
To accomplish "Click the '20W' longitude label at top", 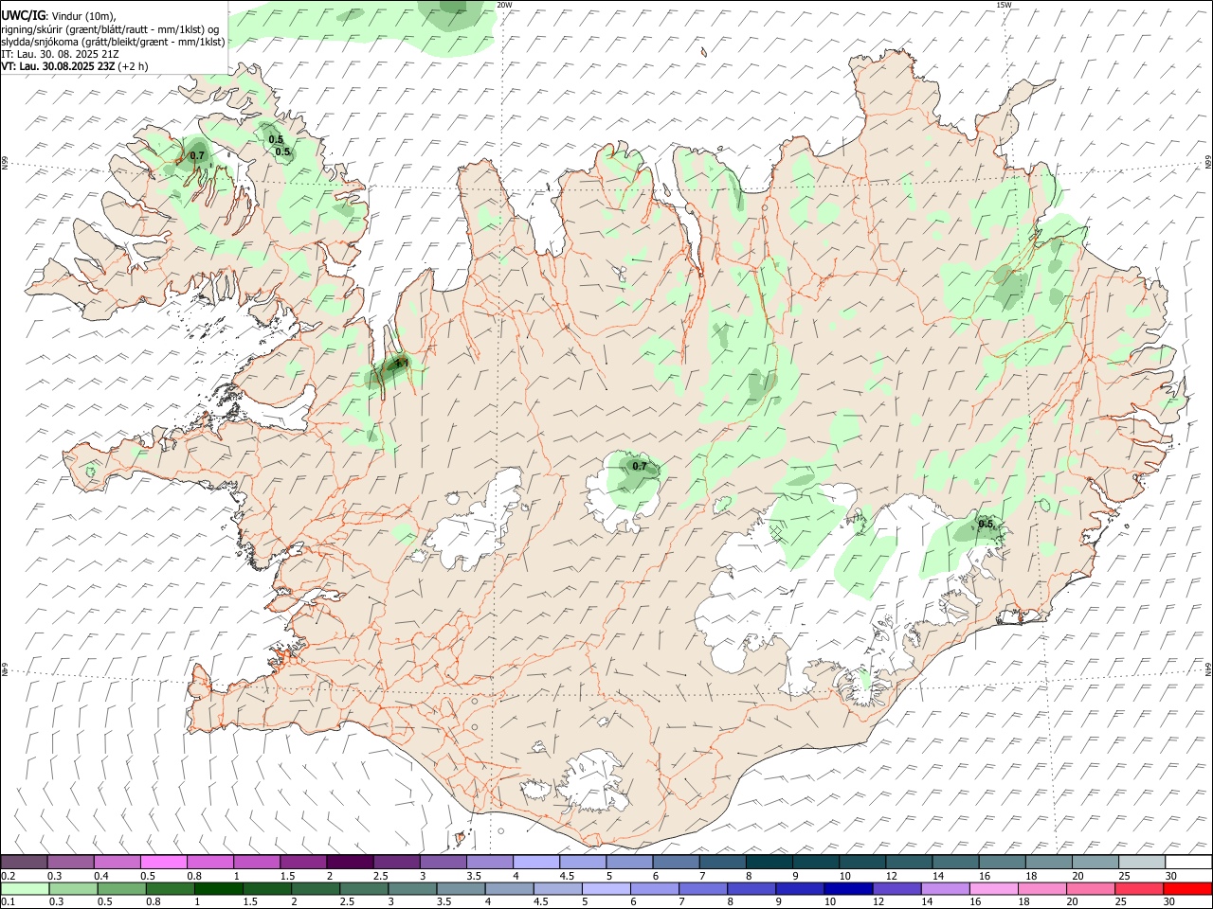I will tap(504, 5).
